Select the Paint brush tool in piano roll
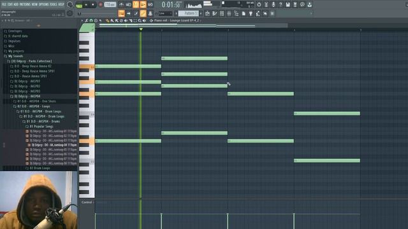 112,20
